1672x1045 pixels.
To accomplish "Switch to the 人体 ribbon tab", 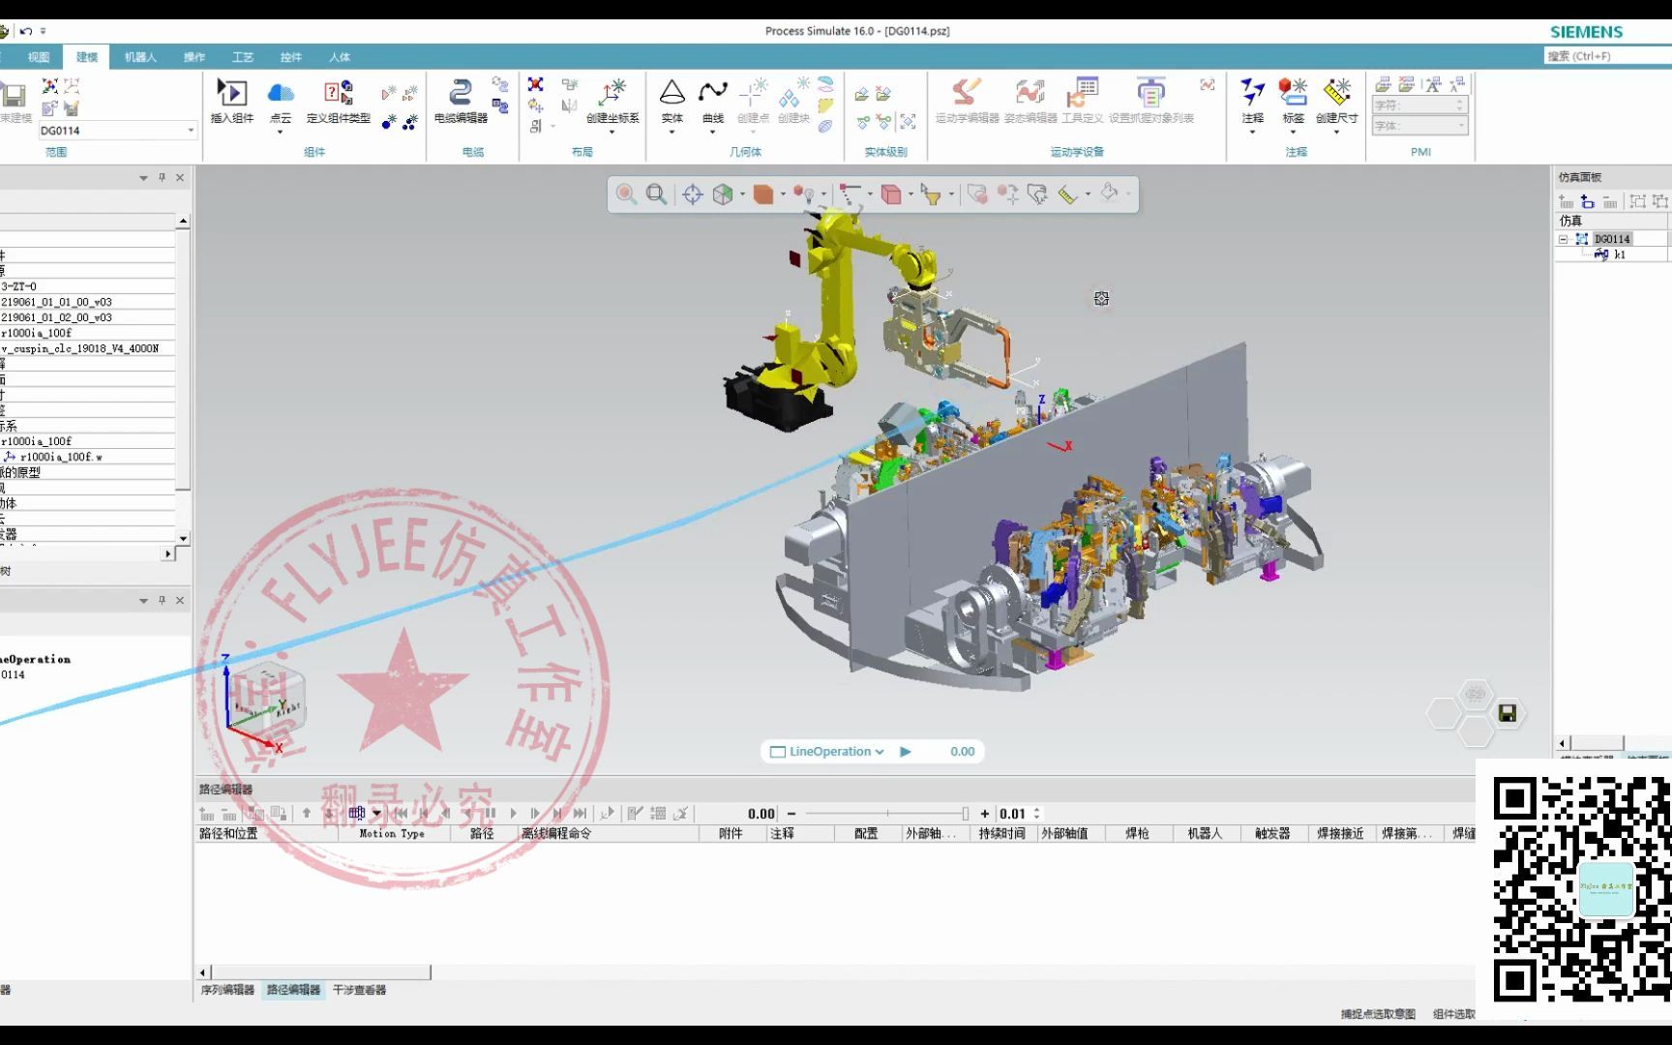I will pyautogui.click(x=340, y=57).
